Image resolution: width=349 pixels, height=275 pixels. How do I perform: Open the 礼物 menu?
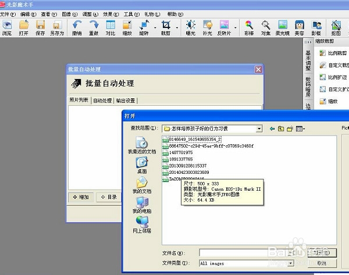pos(152,14)
